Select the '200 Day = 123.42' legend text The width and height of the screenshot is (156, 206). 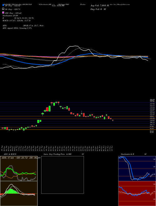tap(13, 13)
